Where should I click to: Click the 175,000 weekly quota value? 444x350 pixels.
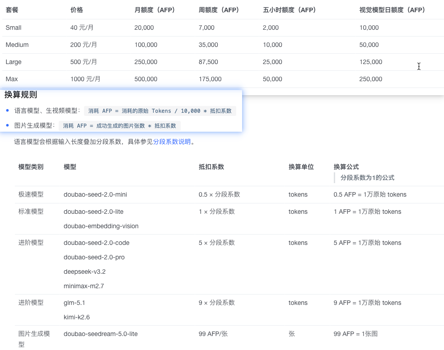(x=210, y=79)
